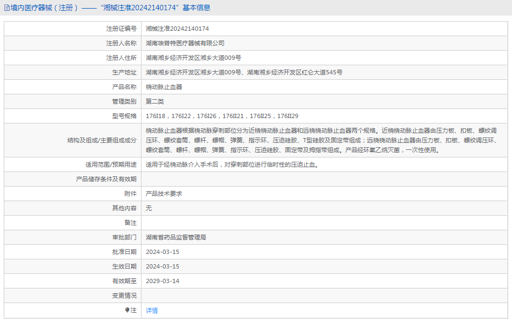The width and height of the screenshot is (512, 323).
Task: Select effective date 2024-03-15 in 生效日期 row
Action: click(162, 266)
